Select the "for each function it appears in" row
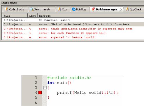The width and height of the screenshot is (144, 106). [73, 33]
